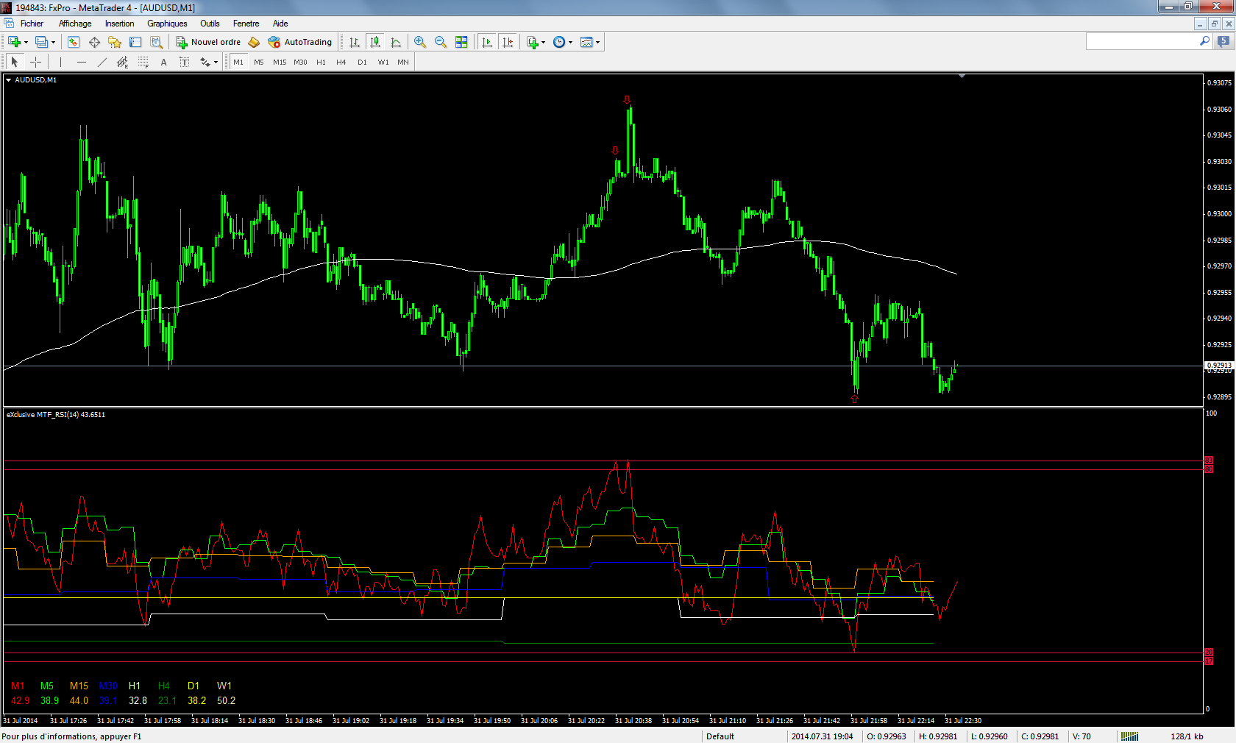Switch to line chart display
This screenshot has height=743, width=1236.
396,42
